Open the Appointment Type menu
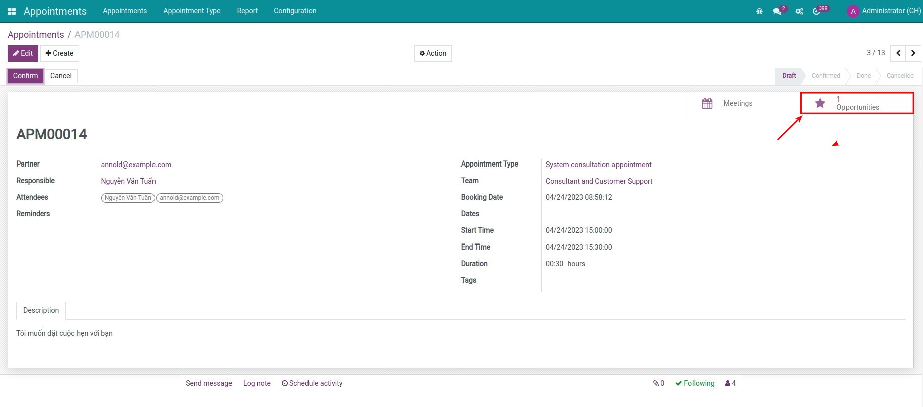 point(192,11)
